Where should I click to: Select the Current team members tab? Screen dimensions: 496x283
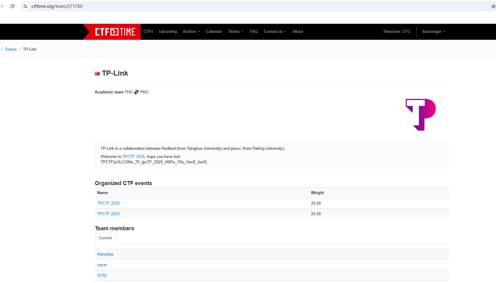(105, 238)
